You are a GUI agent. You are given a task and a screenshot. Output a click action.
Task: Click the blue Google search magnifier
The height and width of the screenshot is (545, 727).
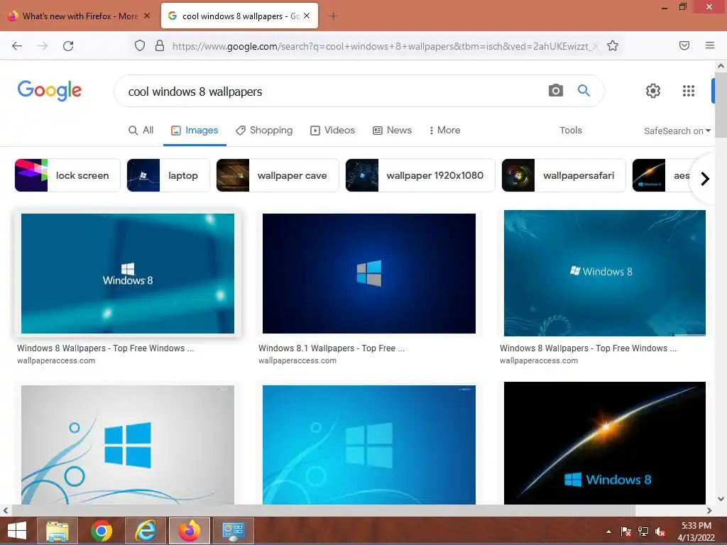pos(584,90)
